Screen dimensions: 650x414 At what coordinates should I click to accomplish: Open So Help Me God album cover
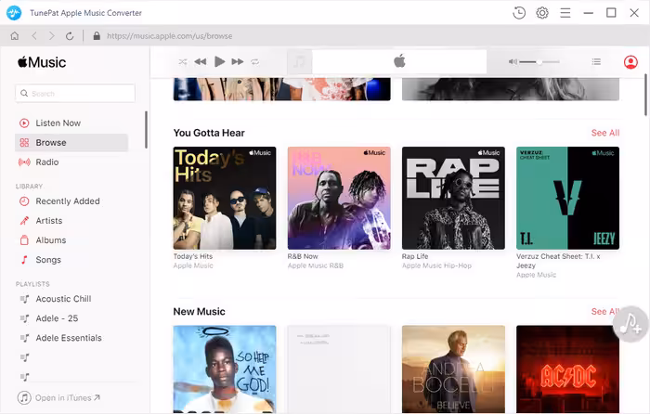coord(225,369)
